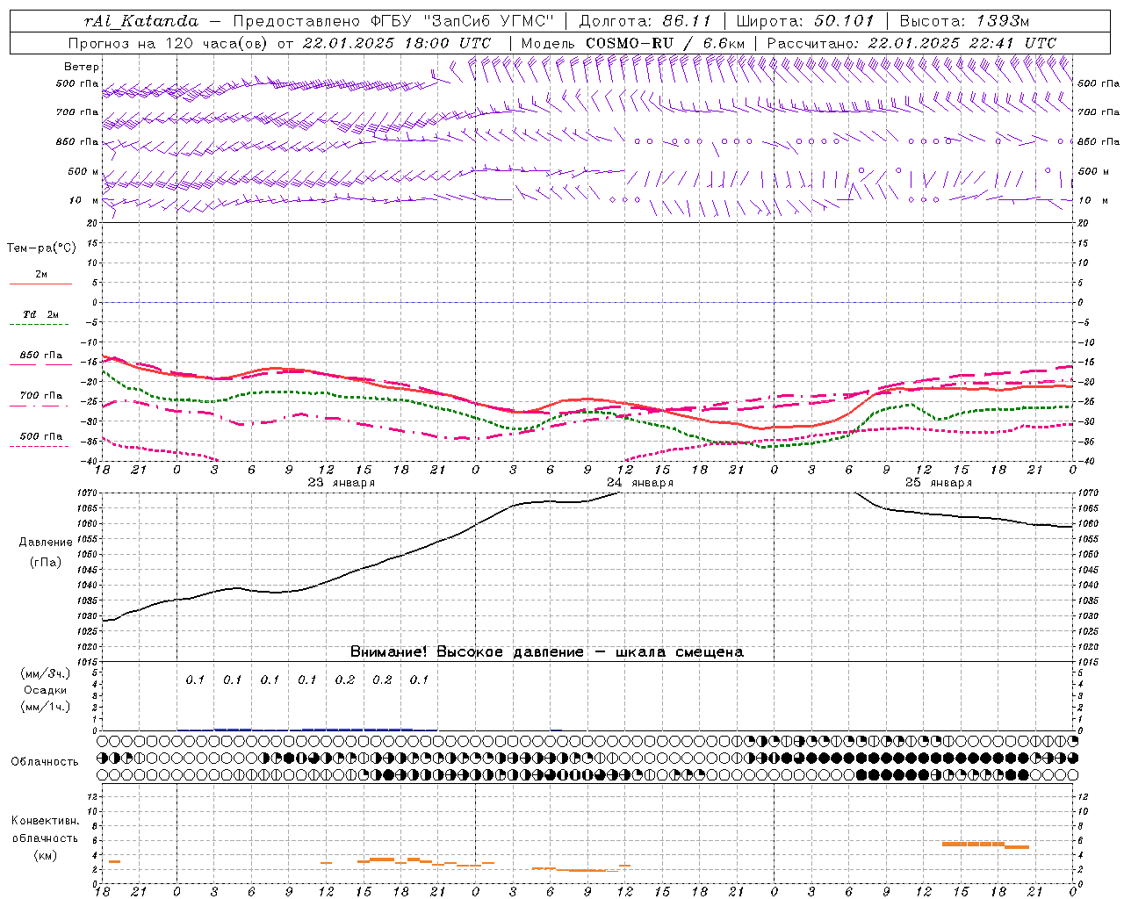
Task: Click the "Рассчитано: 22.01.2025 22:41 UTC" text
Action: [x=911, y=43]
